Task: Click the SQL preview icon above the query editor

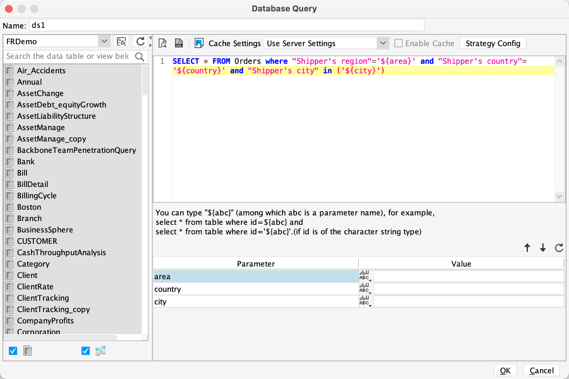Action: [163, 43]
